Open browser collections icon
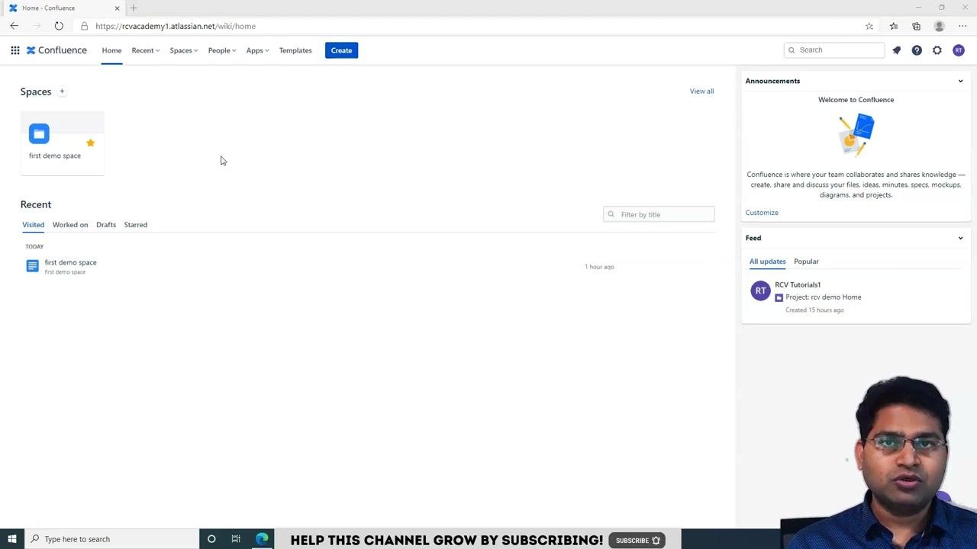The width and height of the screenshot is (977, 549). coord(916,26)
